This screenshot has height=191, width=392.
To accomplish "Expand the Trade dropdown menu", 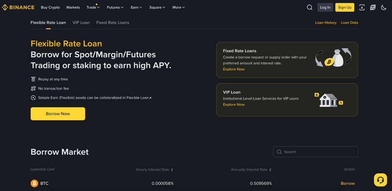I will point(93,7).
